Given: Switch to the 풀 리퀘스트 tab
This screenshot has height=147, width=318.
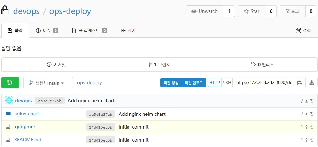Looking at the screenshot, I should (89, 31).
